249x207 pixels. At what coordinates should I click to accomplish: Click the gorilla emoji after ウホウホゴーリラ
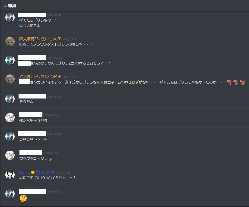click(50, 158)
